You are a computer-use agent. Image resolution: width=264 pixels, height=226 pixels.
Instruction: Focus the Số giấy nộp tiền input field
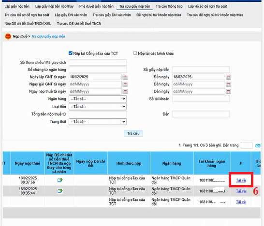point(201,70)
